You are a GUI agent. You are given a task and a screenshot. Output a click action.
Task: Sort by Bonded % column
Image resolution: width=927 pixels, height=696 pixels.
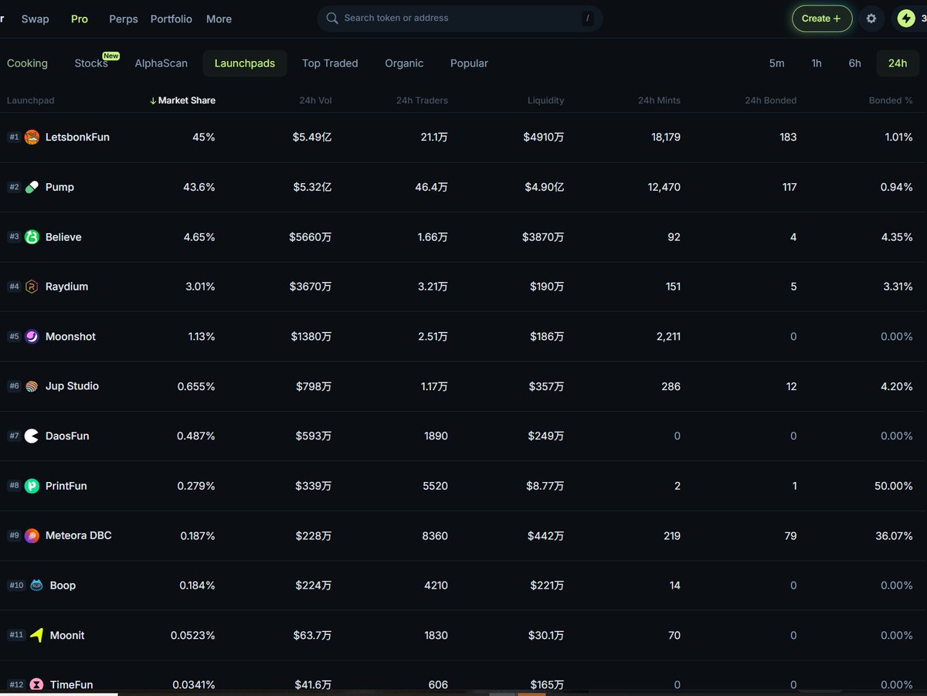click(891, 100)
